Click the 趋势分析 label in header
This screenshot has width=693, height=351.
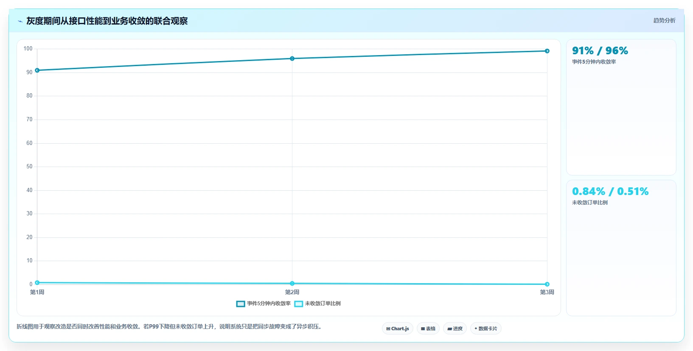click(664, 20)
